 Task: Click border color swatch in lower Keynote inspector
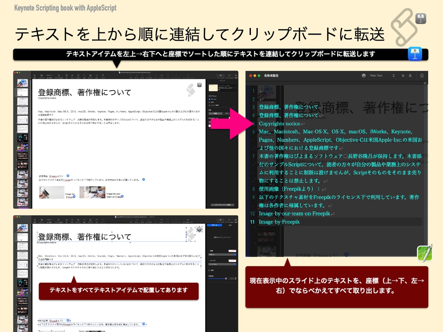(x=232, y=261)
